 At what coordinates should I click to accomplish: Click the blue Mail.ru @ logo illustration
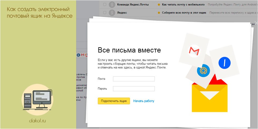(203, 71)
